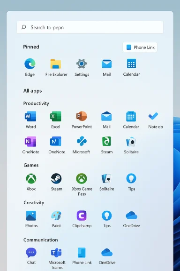The width and height of the screenshot is (180, 271).
Task: Launch Word from Productivity
Action: [30, 120]
